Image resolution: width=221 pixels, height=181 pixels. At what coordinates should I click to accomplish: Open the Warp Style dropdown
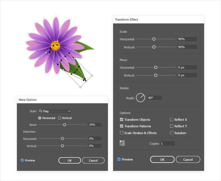pos(55,111)
